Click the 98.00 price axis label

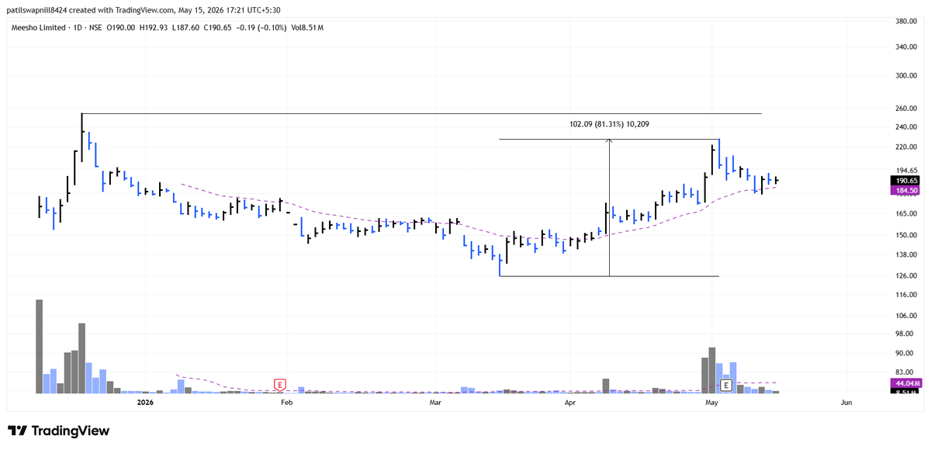[906, 334]
